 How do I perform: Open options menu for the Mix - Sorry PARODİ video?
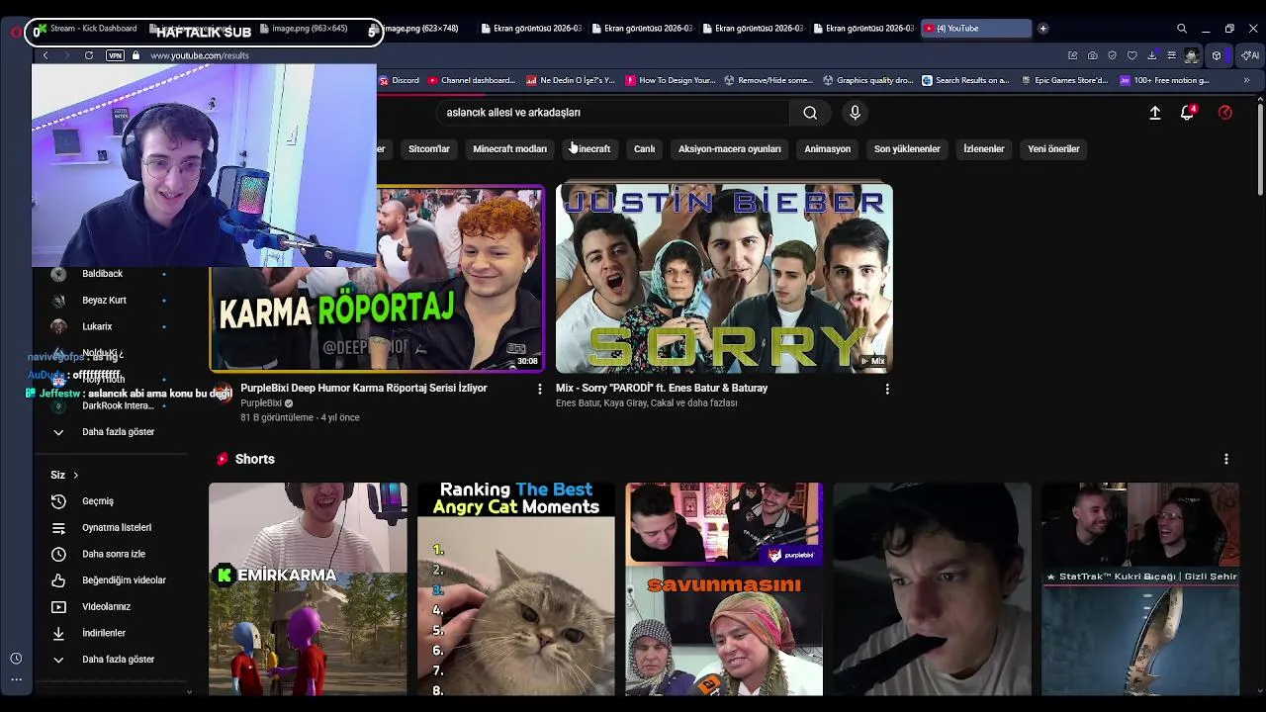pos(887,390)
